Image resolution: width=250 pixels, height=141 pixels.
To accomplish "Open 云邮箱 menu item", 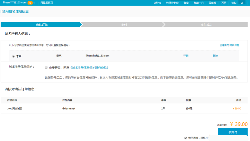I will pos(212,3).
